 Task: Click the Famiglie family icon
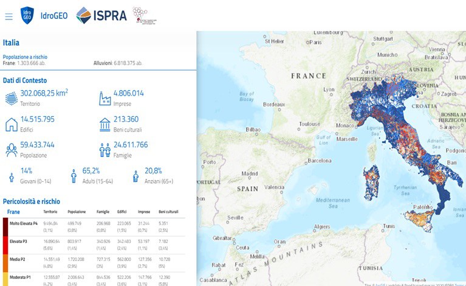tap(105, 150)
